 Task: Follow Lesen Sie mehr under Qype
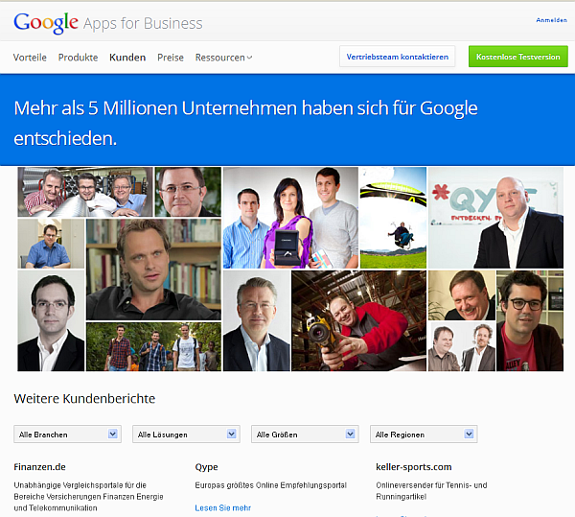[x=223, y=508]
